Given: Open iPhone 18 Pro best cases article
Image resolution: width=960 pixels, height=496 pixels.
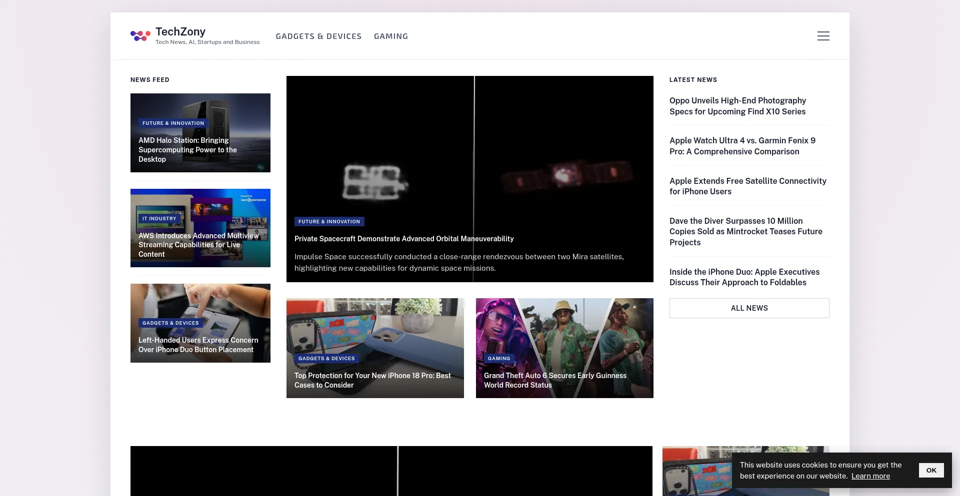Looking at the screenshot, I should (372, 380).
